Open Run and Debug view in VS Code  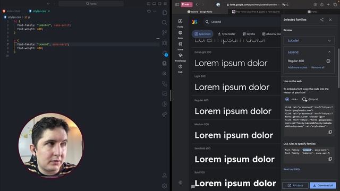(x=165, y=43)
